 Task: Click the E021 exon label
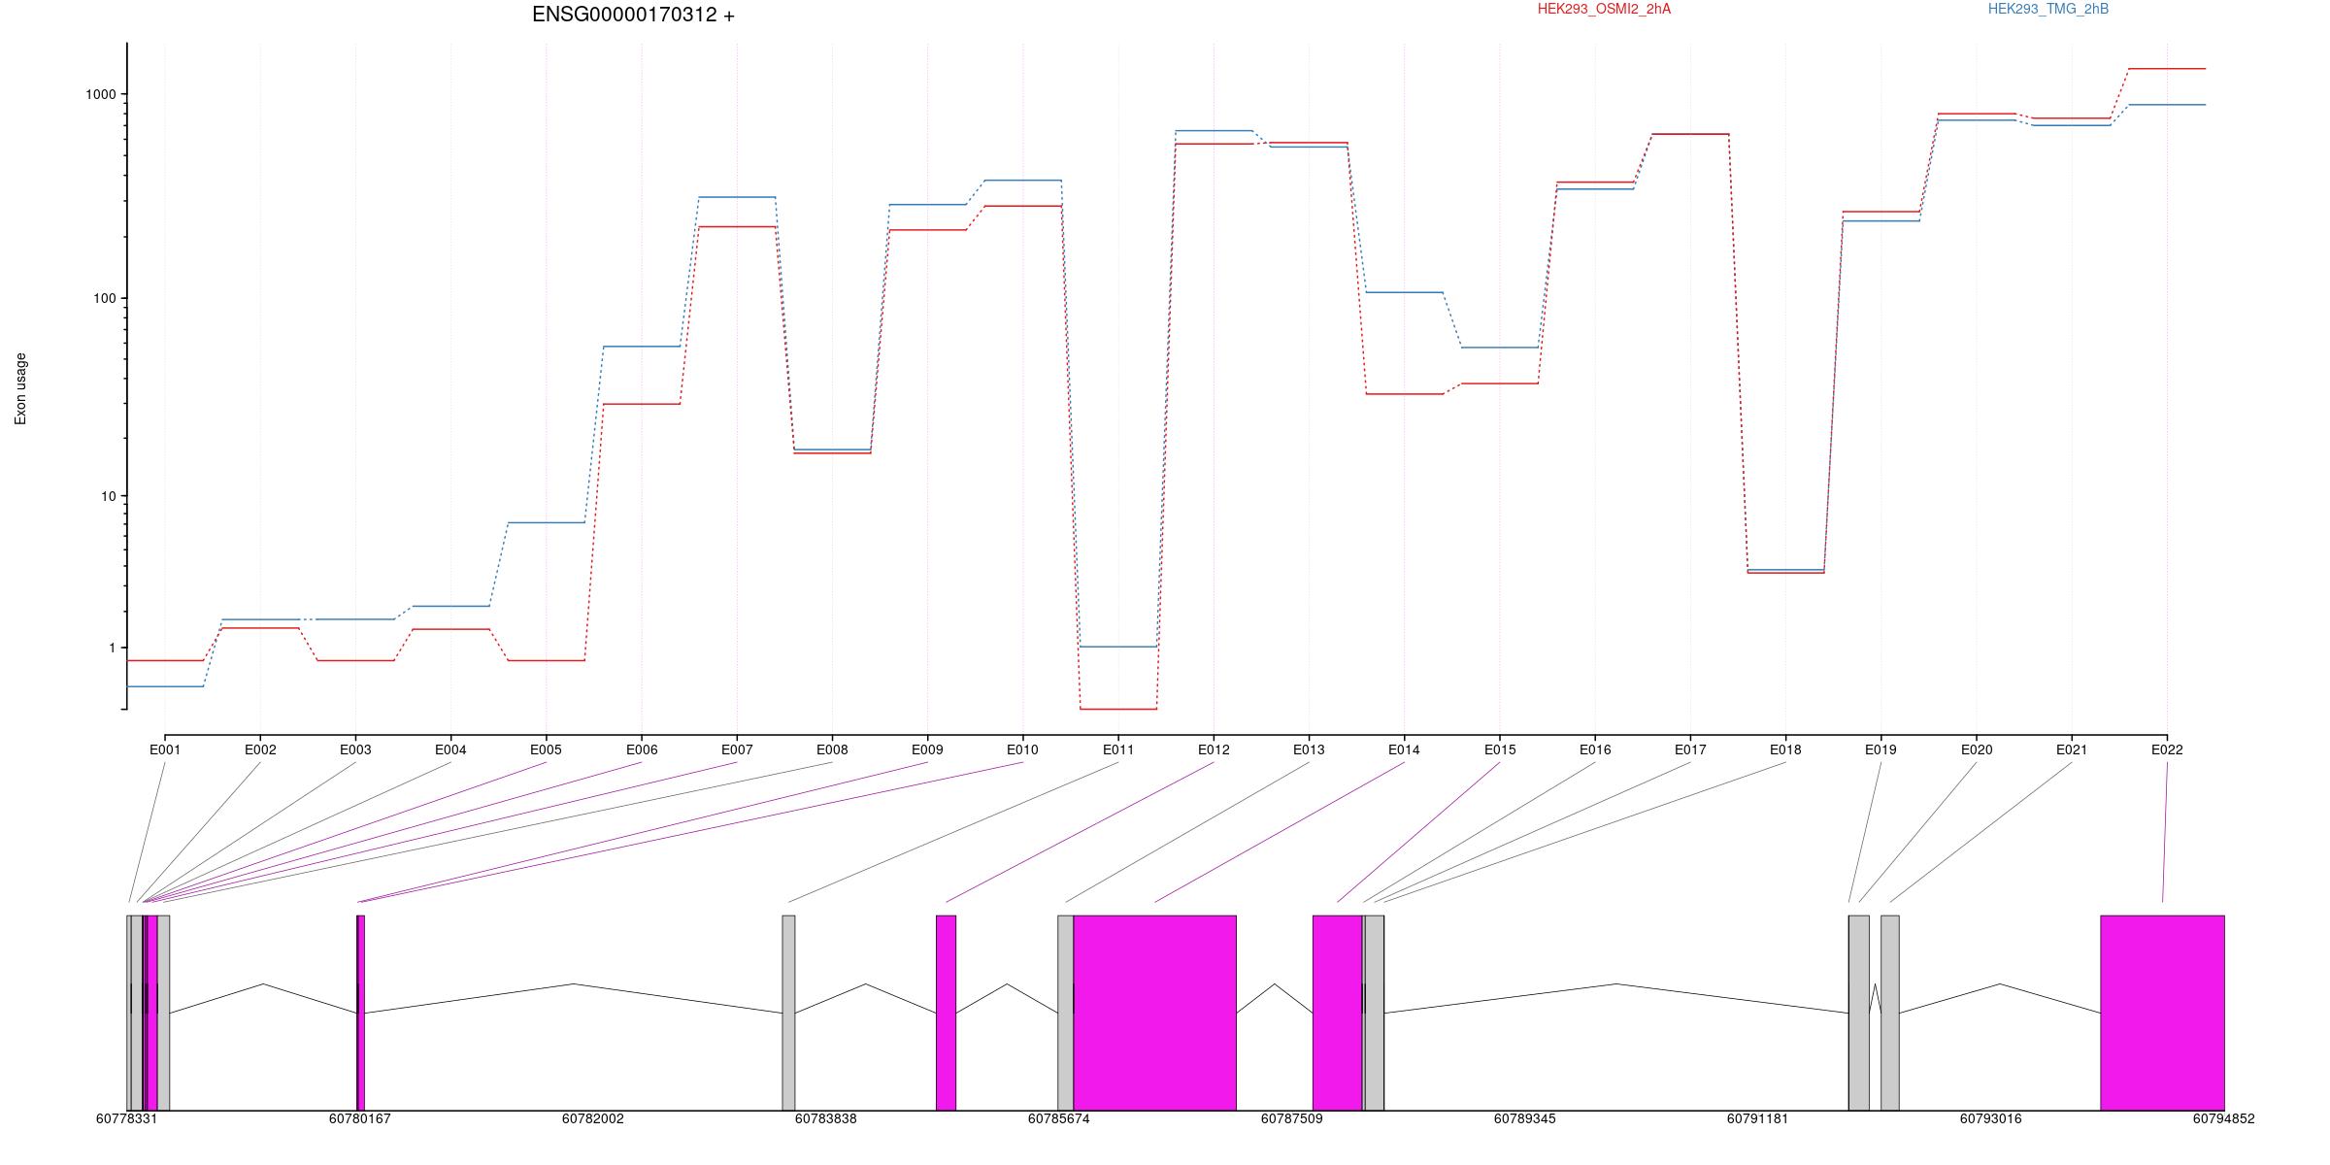click(2072, 749)
